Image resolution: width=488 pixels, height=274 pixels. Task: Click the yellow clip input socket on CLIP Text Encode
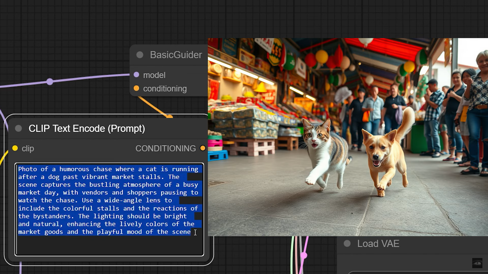point(15,148)
